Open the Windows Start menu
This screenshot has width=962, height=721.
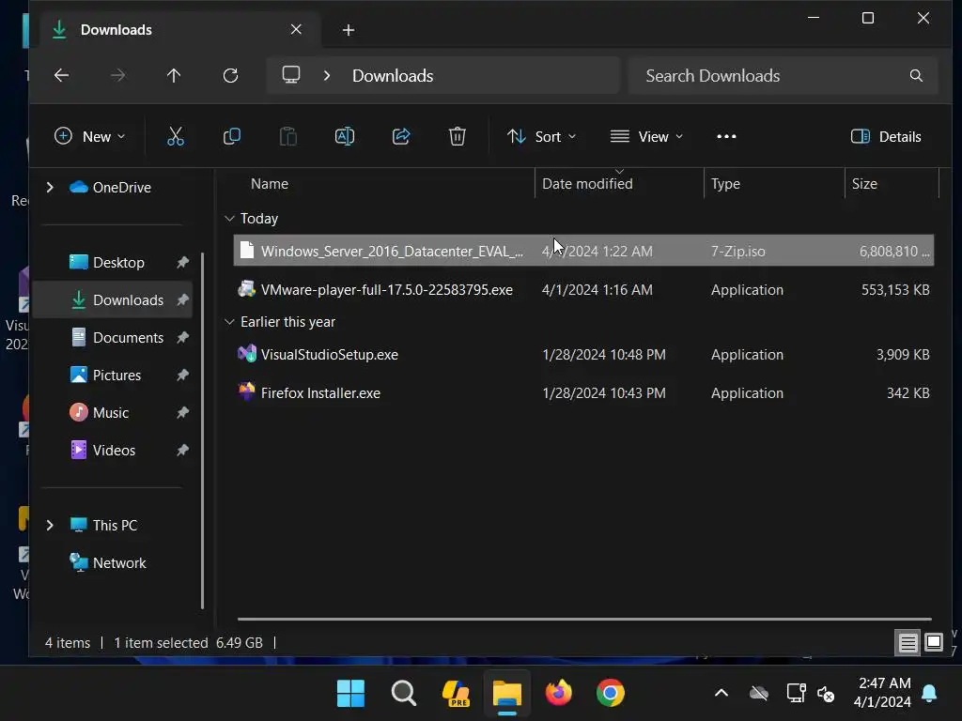point(351,694)
